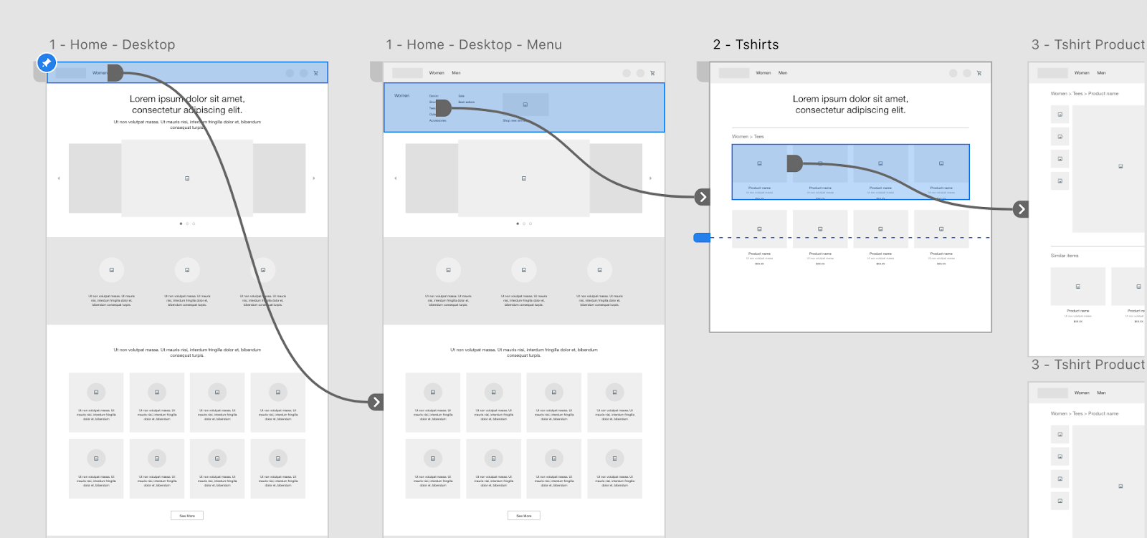Select wire arrow entering Home Desktop Menu artboard
Viewport: 1147px width, 538px height.
tap(376, 402)
